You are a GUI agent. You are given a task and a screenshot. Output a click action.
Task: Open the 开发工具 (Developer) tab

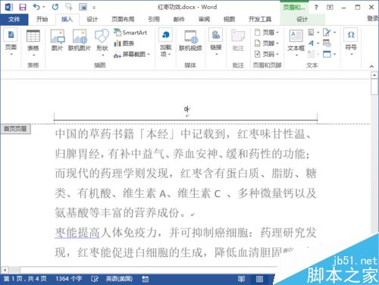[260, 19]
